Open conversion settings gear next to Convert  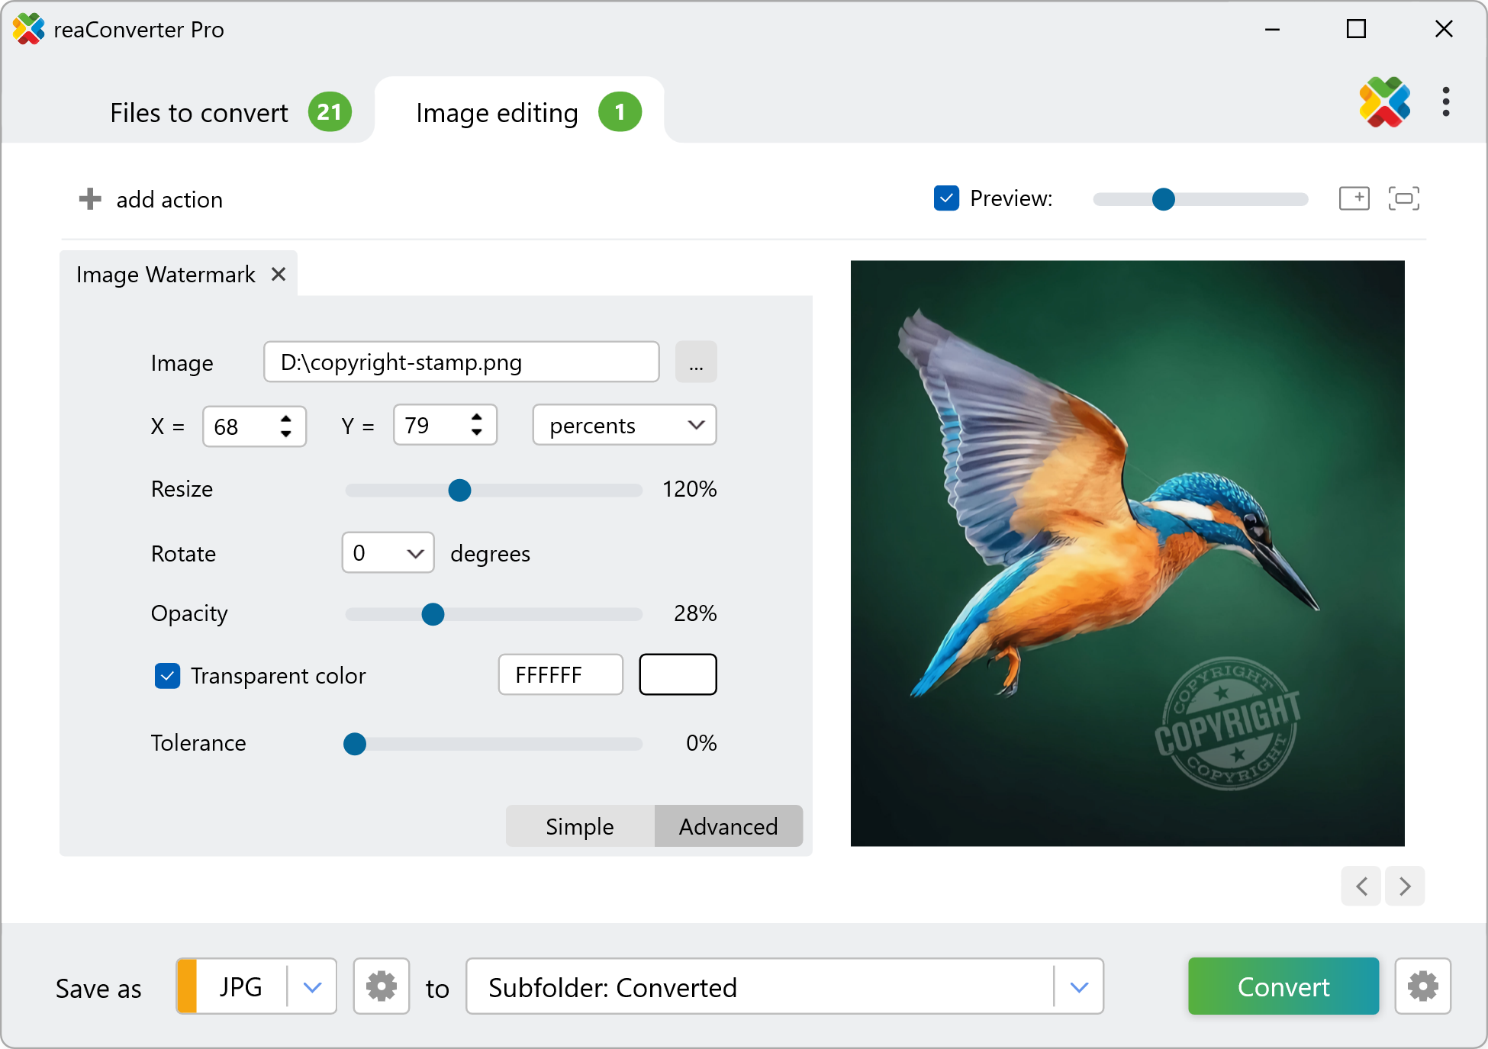coord(1422,986)
